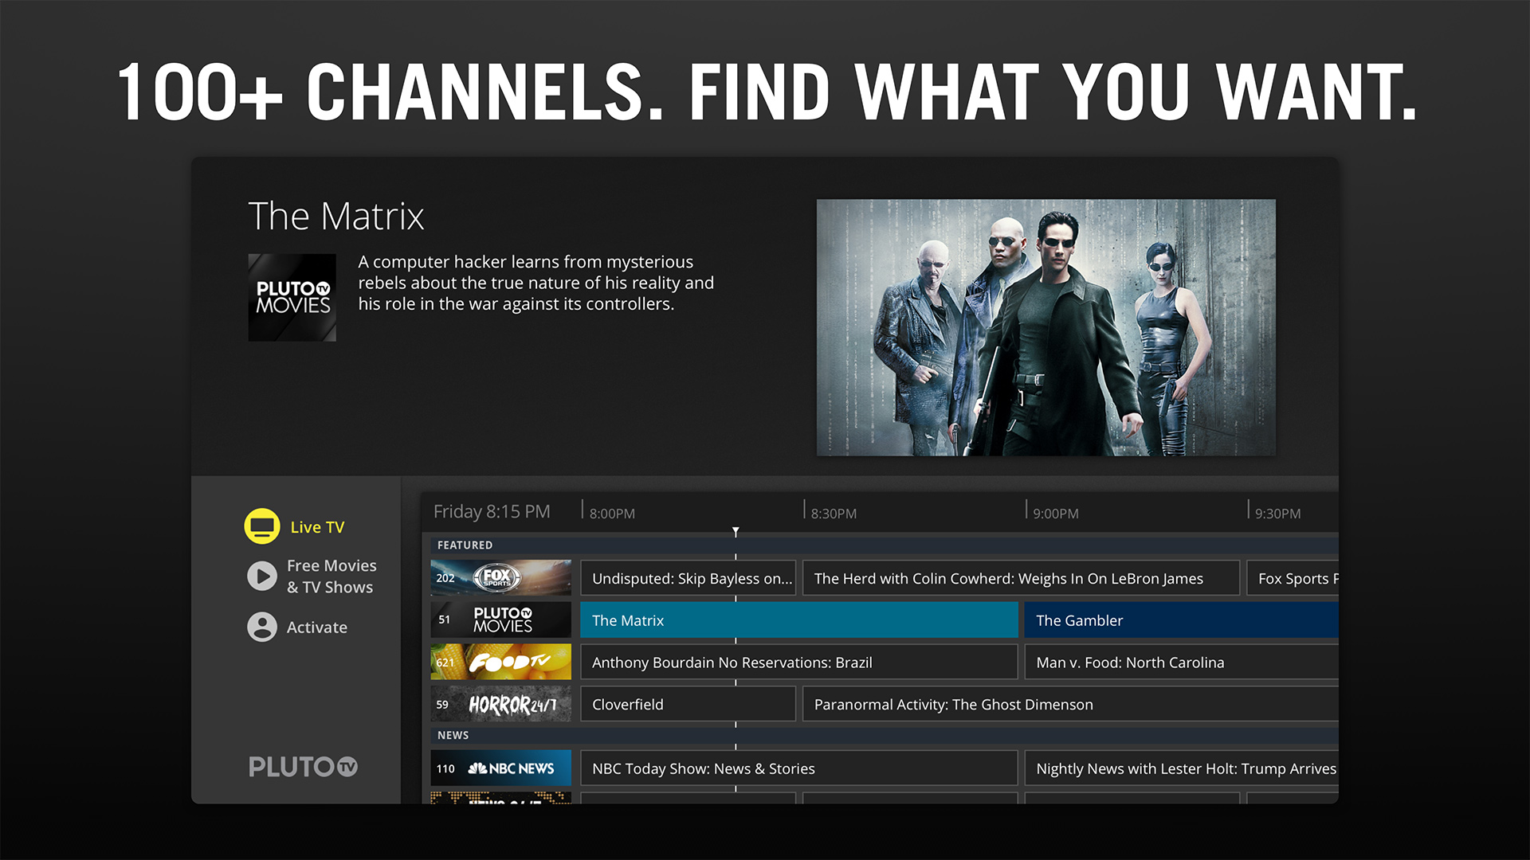The height and width of the screenshot is (860, 1530).
Task: Select Paranormal Activity: The Ghost Dimenson
Action: click(1070, 705)
